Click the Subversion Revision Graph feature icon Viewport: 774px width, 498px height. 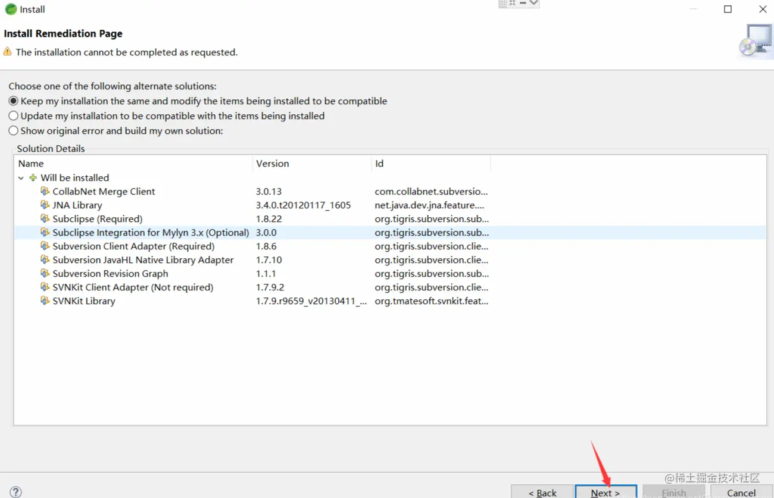[x=45, y=273]
